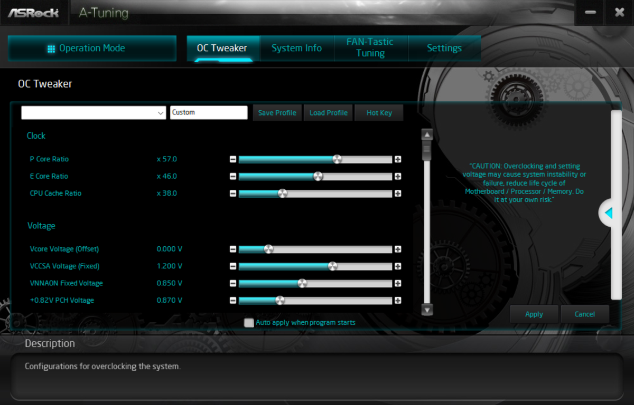This screenshot has height=405, width=634.
Task: Click the right-side white vertical scrollbar
Action: pyautogui.click(x=616, y=205)
